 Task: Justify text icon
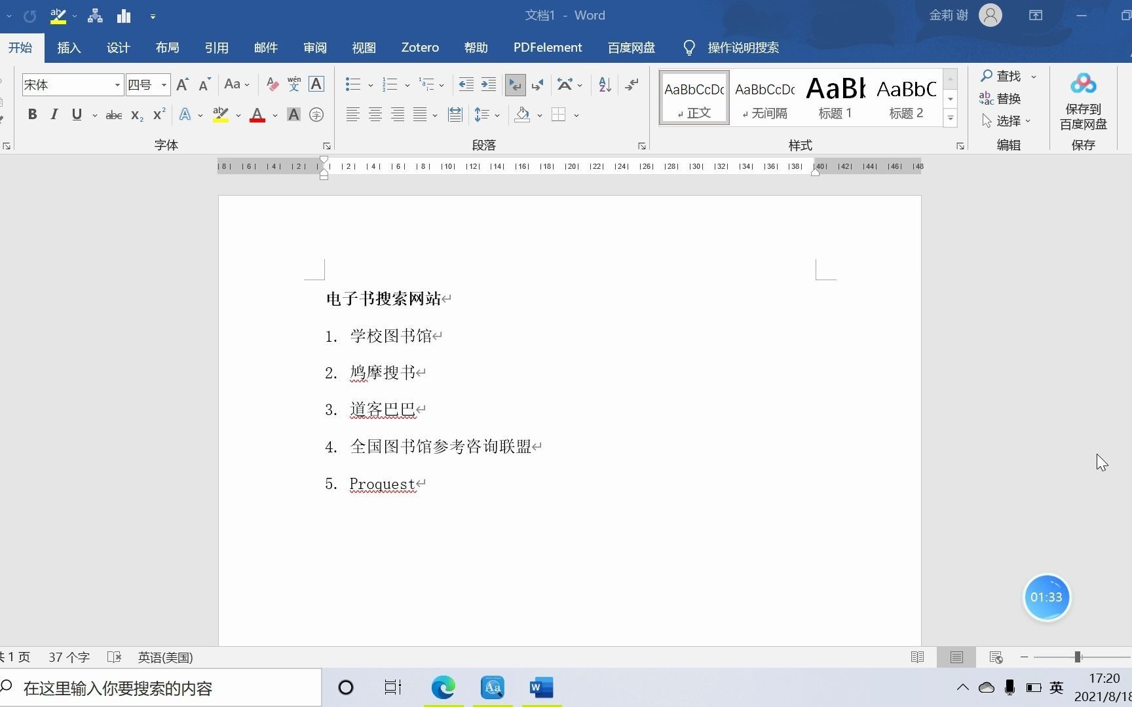click(420, 115)
